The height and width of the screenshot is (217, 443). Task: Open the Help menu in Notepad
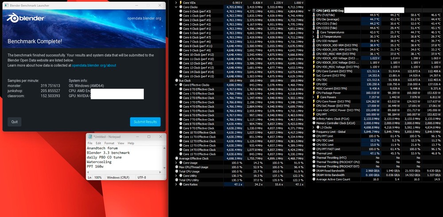[131, 143]
